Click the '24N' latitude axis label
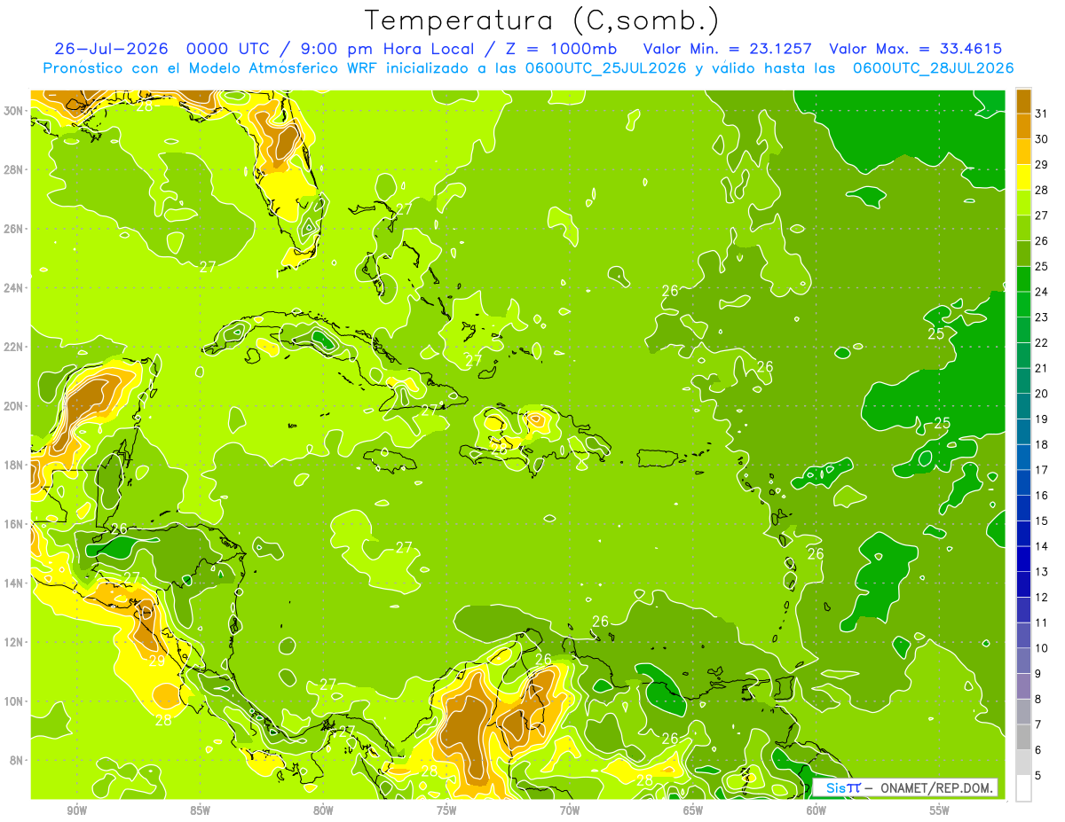 (13, 288)
